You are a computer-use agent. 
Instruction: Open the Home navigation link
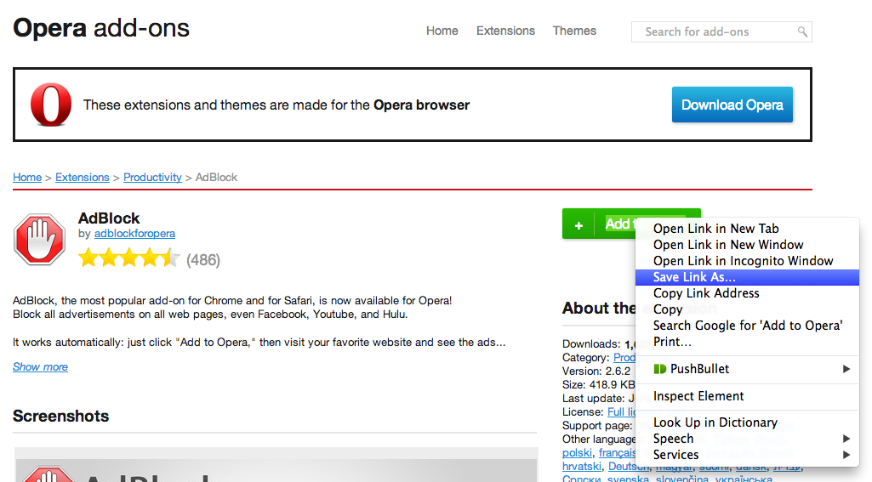tap(442, 31)
